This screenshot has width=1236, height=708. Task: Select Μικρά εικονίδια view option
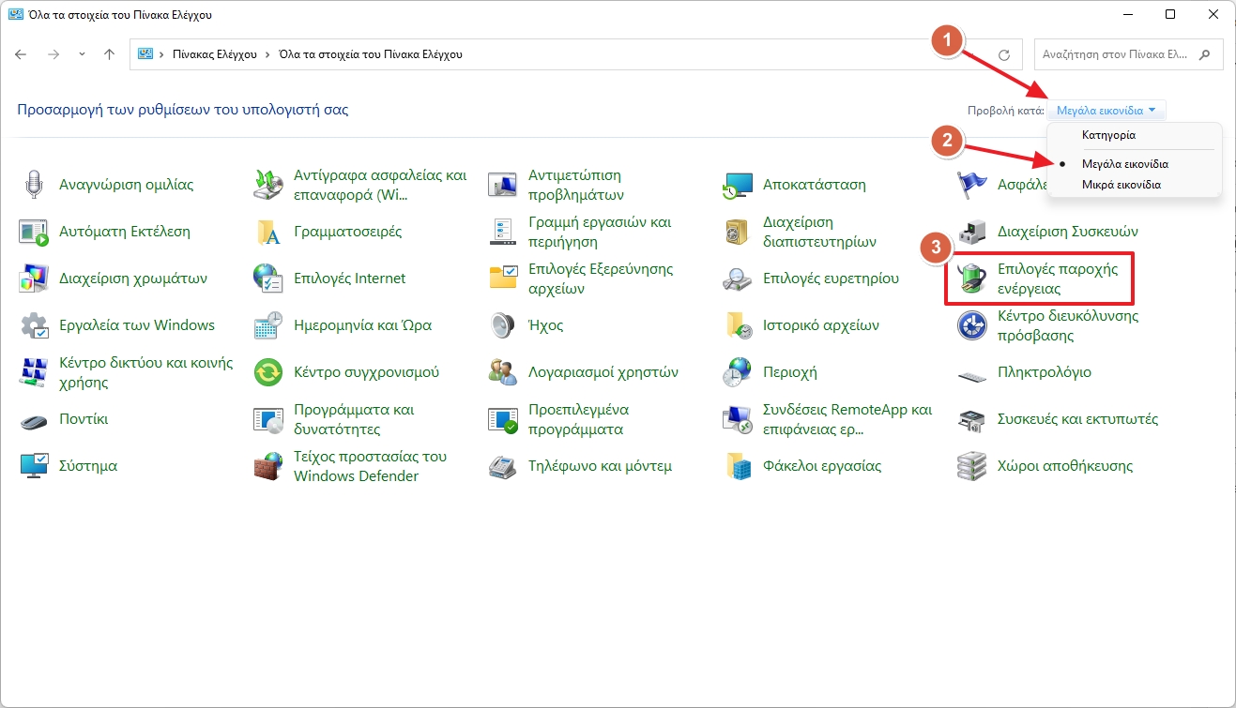(x=1121, y=185)
